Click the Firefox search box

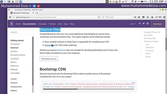pyautogui.click(x=119, y=17)
